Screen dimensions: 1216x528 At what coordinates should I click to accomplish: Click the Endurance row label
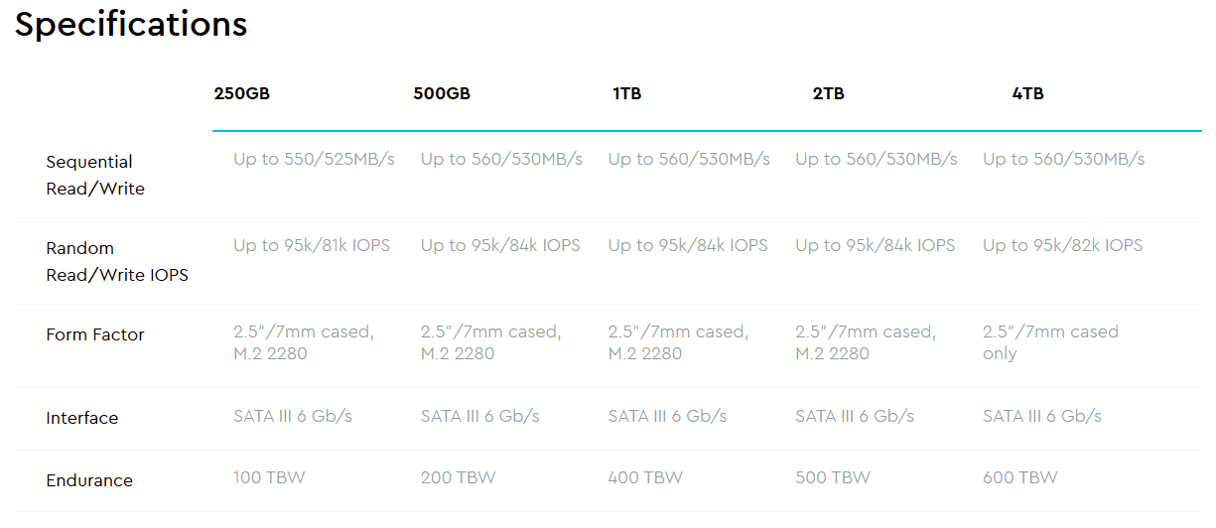89,481
